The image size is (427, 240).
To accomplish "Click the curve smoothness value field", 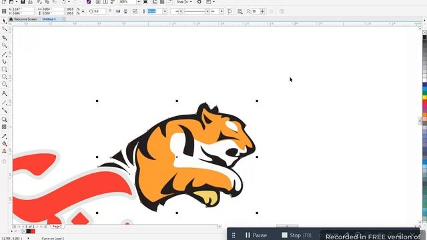I will pos(256,11).
